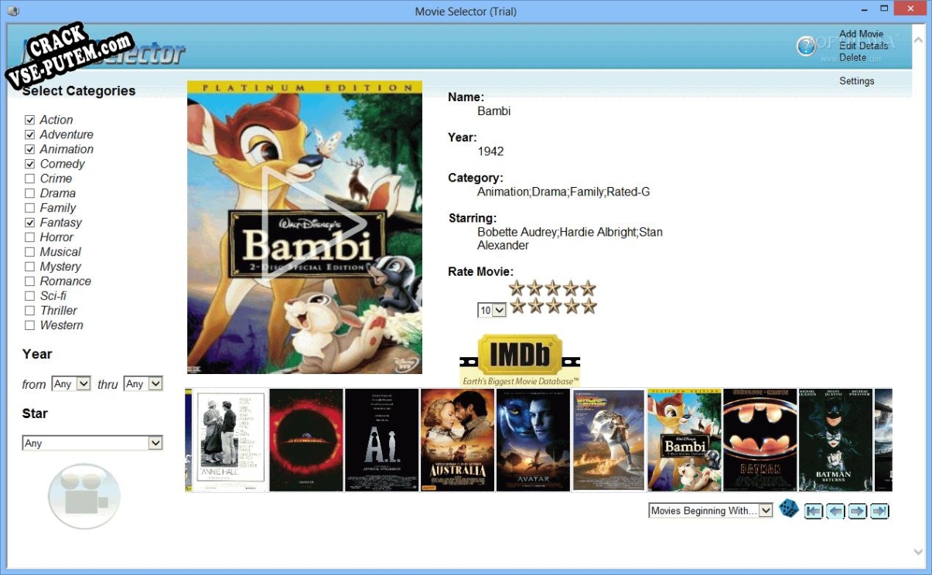Uncheck the Adventure category
The height and width of the screenshot is (575, 932).
pyautogui.click(x=30, y=134)
